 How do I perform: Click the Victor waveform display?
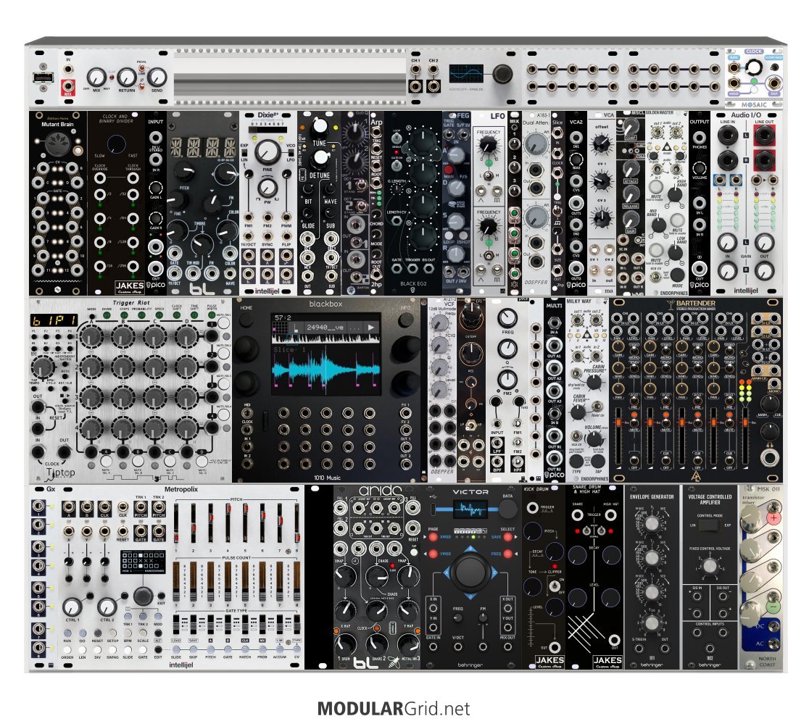[x=470, y=509]
